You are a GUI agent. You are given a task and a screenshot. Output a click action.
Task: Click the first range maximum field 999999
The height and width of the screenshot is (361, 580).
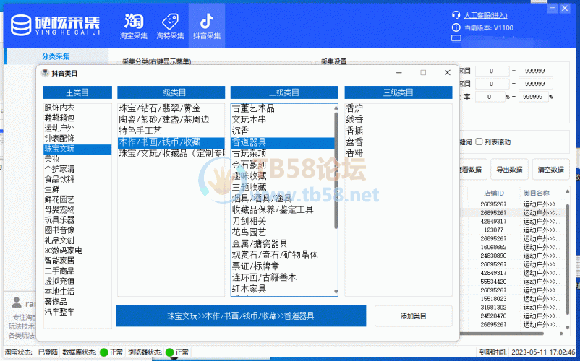(535, 71)
